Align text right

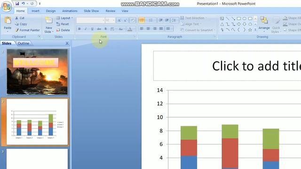point(155,29)
